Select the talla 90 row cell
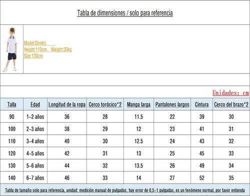The image size is (250, 196). click(11, 117)
